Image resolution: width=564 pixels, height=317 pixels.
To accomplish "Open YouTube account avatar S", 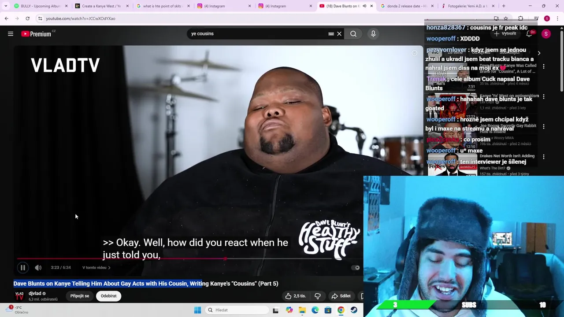I will coord(546,34).
